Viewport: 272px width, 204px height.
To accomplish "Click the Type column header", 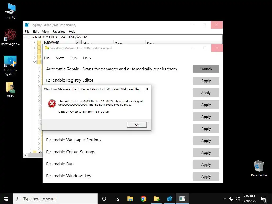I will pos(129,43).
